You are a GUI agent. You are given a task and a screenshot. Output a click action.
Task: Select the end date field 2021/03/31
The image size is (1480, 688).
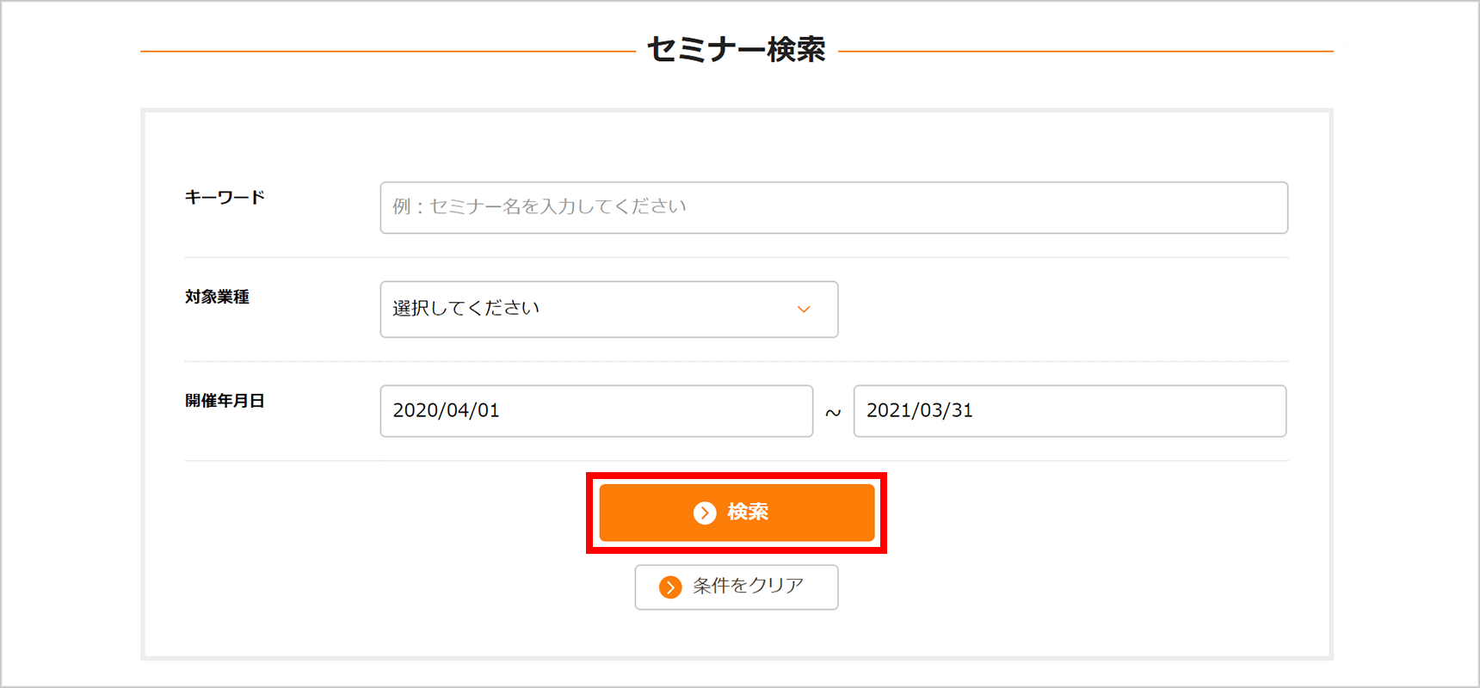tap(1070, 411)
